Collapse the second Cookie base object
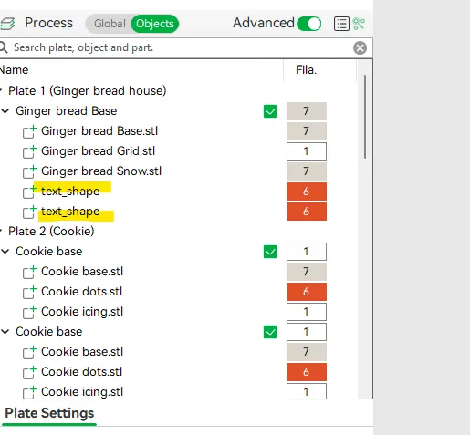 [5, 332]
